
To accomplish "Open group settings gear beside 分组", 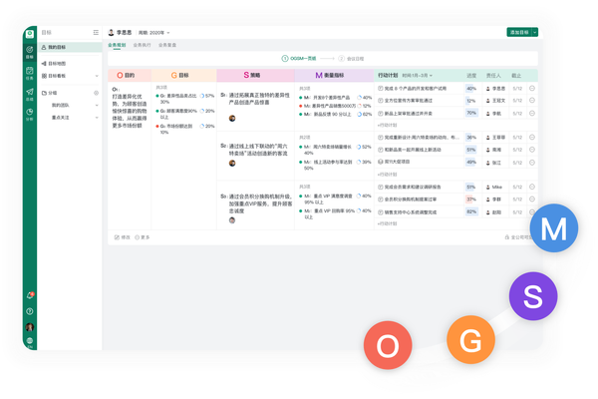I will pos(96,93).
